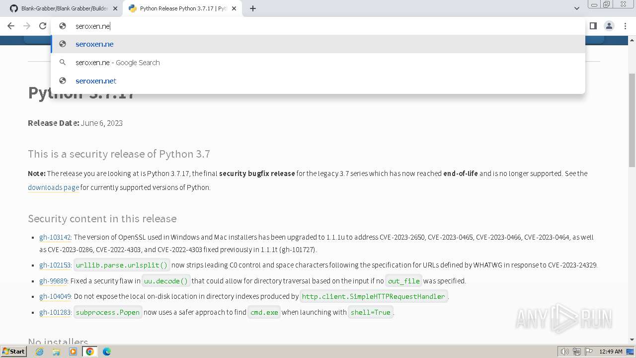Screen dimensions: 636x358
Task: Click the uu.decode() code snippet
Action: pos(166,281)
